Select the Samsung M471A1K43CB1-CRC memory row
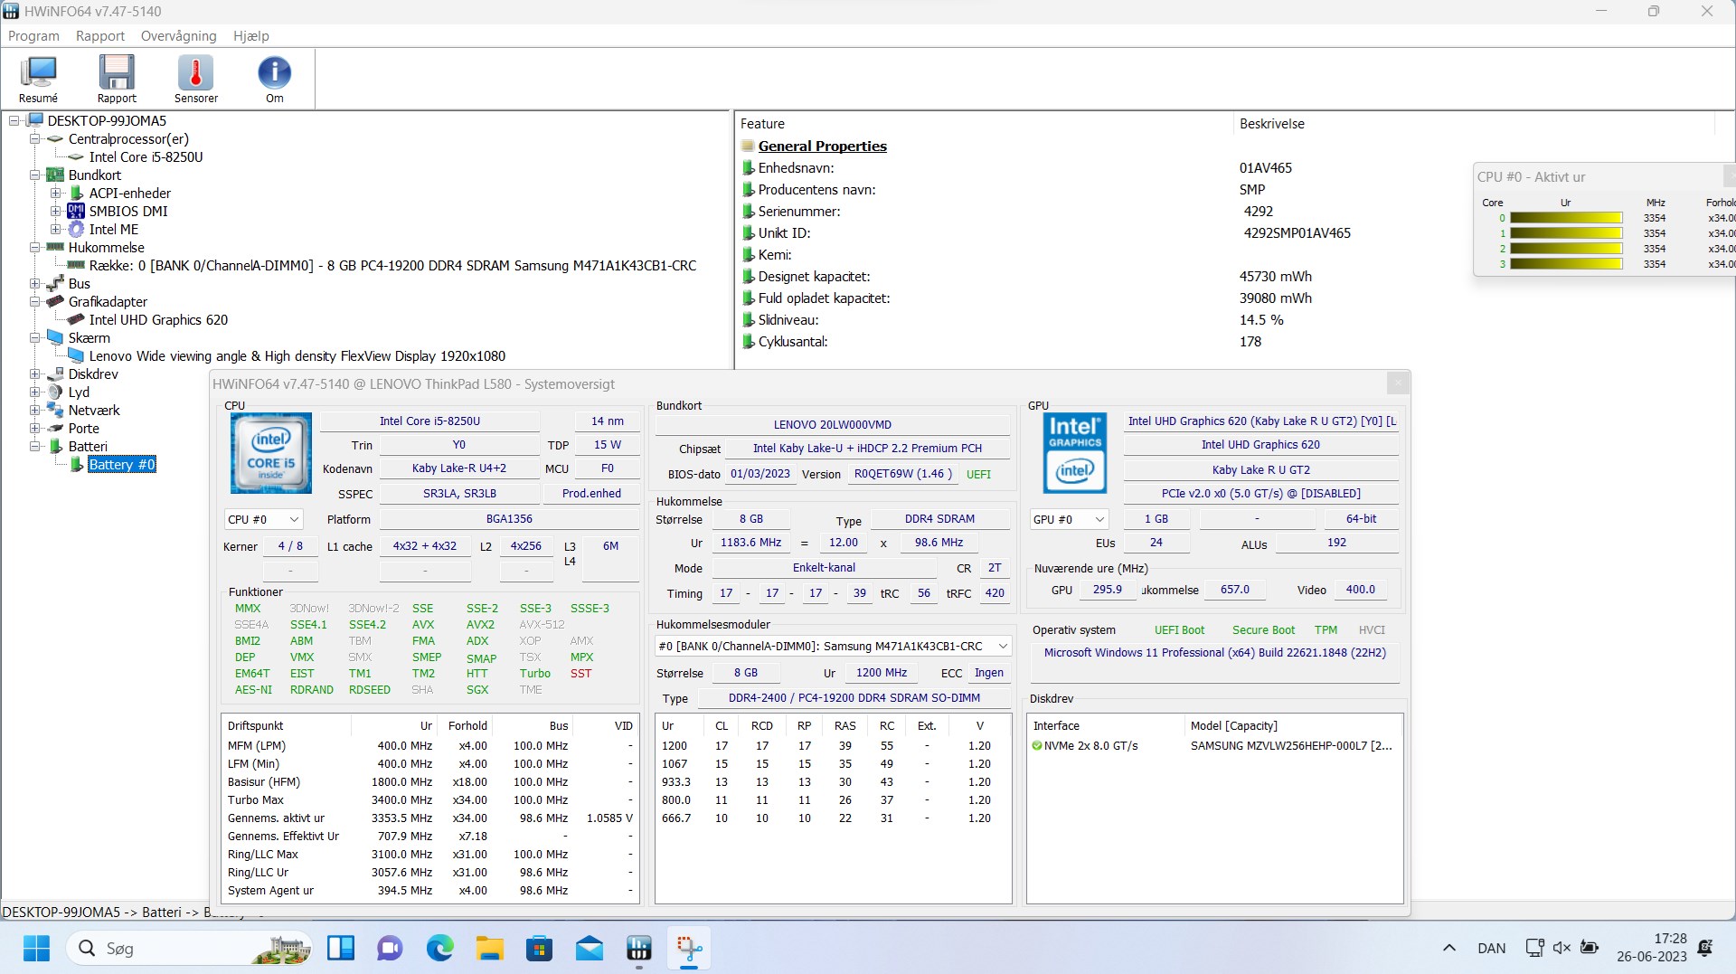Image resolution: width=1736 pixels, height=974 pixels. click(392, 265)
